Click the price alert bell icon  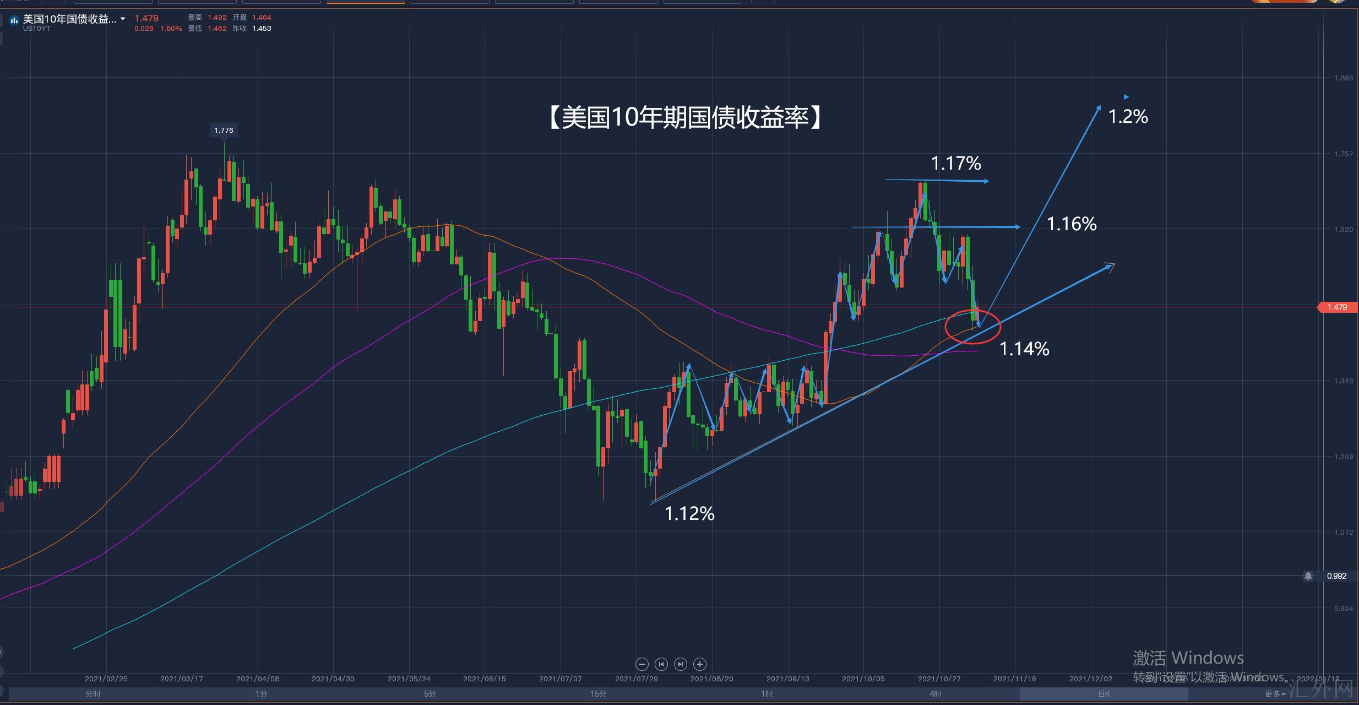1308,576
